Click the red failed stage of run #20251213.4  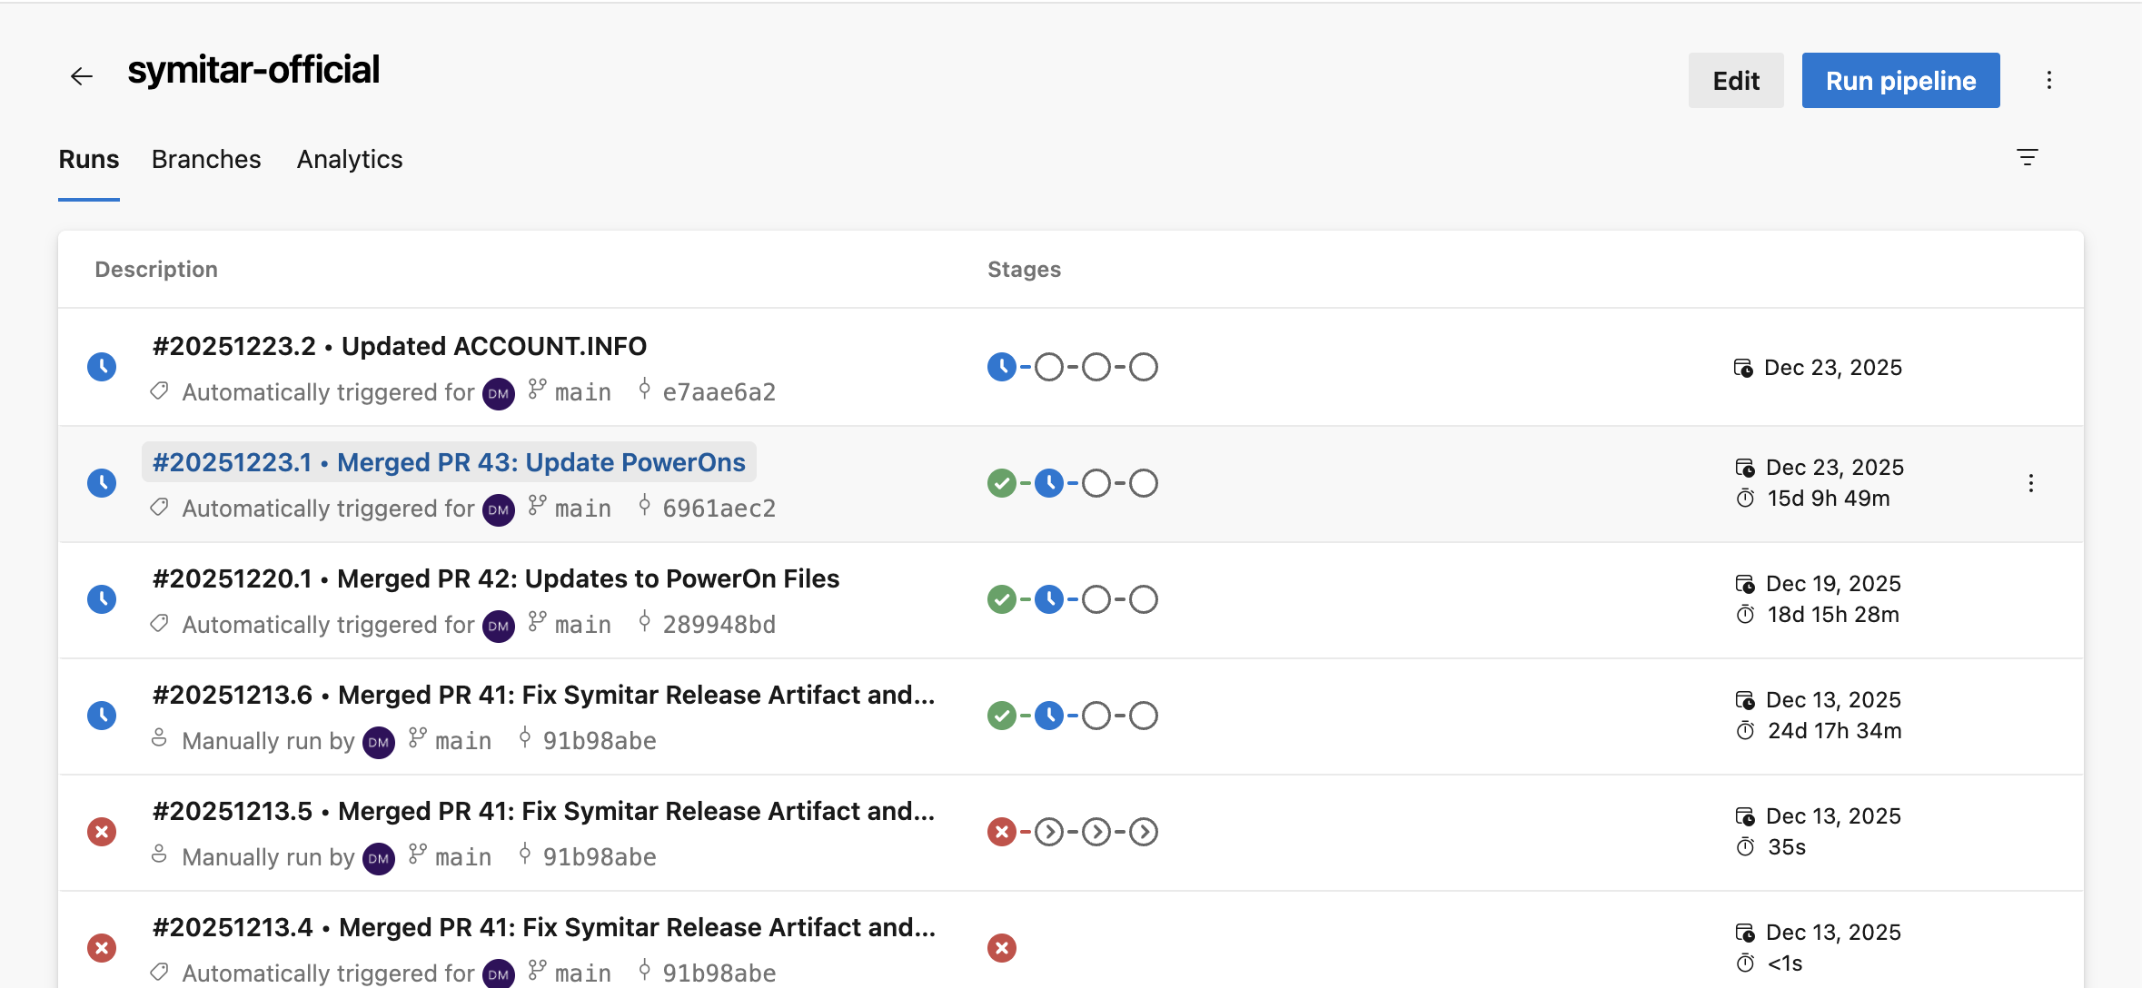tap(1001, 948)
